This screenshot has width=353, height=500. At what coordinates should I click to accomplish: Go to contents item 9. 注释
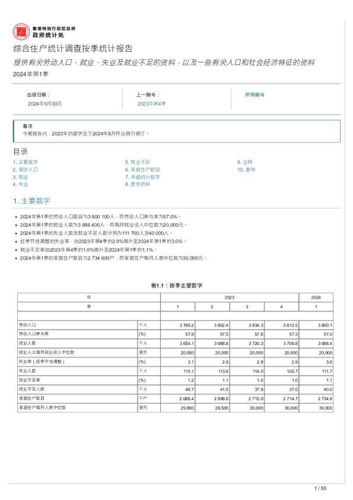tap(244, 162)
